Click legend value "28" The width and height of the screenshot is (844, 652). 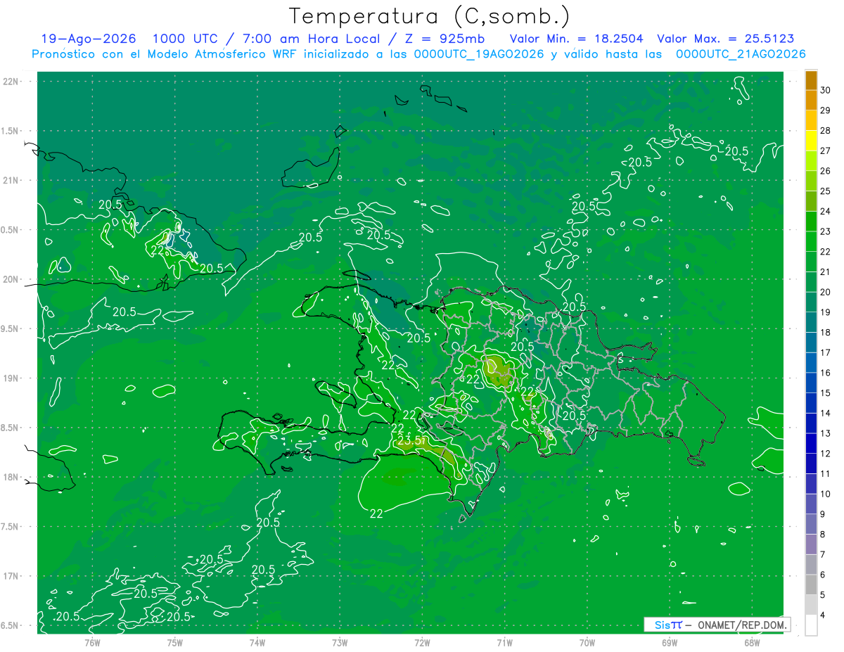[x=826, y=131]
